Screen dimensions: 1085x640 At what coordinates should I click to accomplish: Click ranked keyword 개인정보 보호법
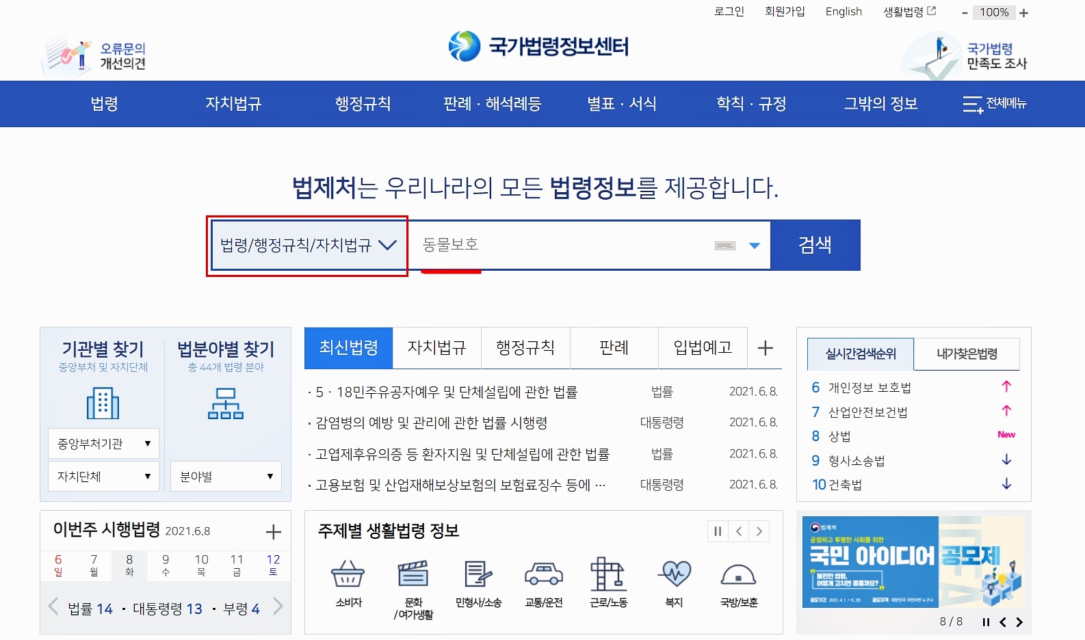coord(870,388)
